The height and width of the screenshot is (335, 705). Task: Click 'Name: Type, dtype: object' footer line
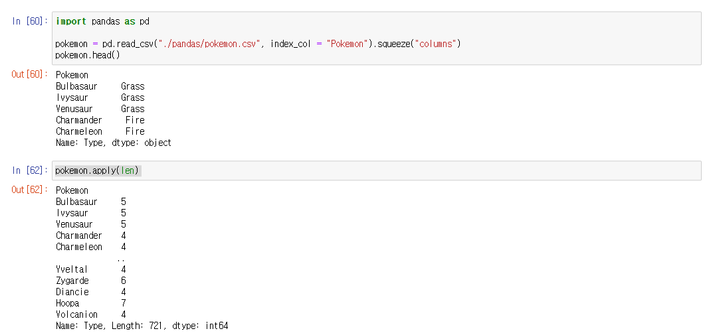click(x=114, y=143)
